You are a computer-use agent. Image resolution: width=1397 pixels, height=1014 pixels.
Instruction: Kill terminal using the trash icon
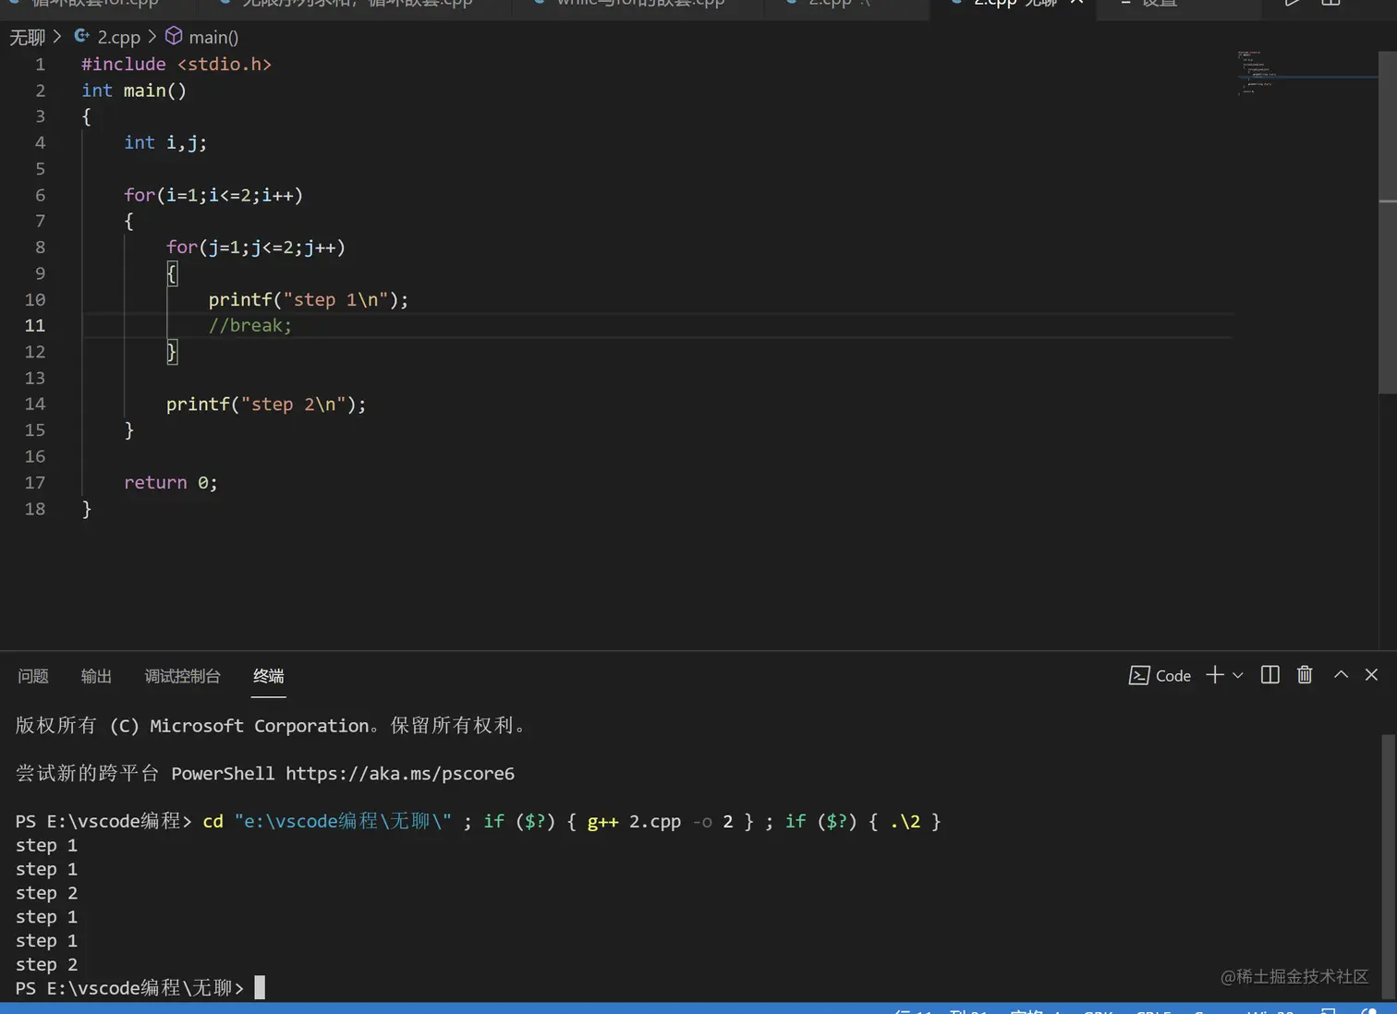coord(1305,675)
